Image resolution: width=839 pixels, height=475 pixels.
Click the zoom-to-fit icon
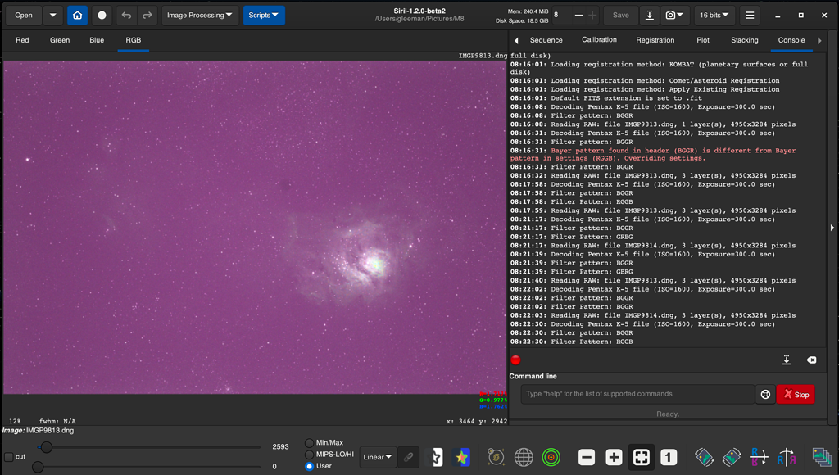(x=642, y=457)
